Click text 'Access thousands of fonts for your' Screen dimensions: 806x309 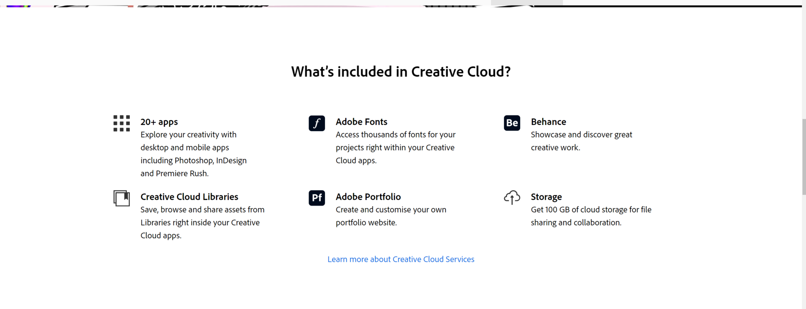point(396,135)
